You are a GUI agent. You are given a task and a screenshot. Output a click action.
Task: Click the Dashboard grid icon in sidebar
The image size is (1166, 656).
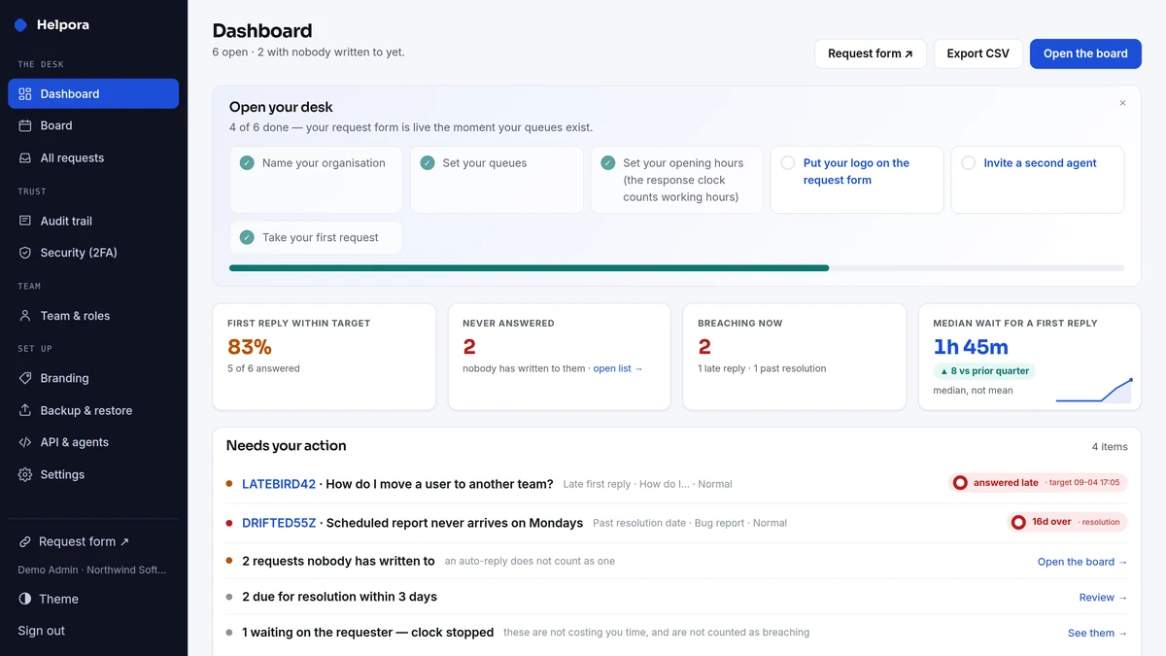(x=25, y=94)
